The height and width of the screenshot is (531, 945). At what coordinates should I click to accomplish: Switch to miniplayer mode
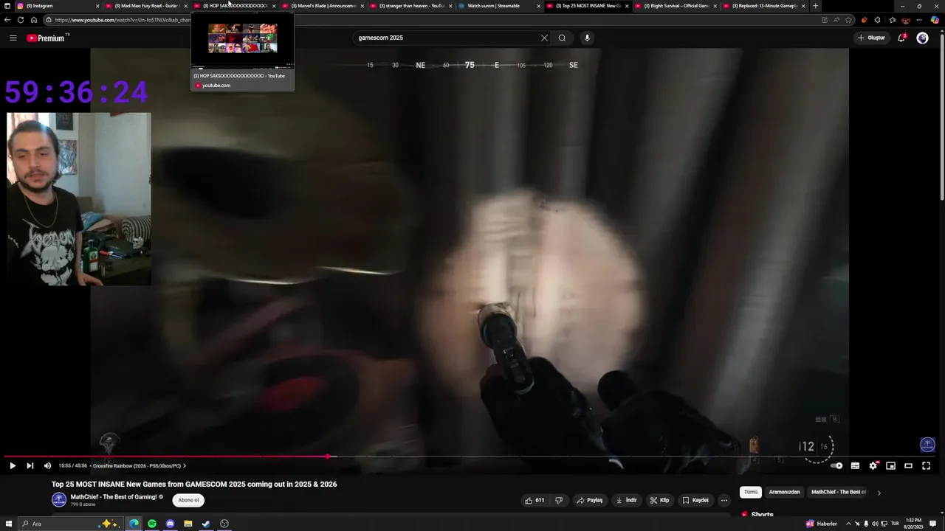click(890, 465)
